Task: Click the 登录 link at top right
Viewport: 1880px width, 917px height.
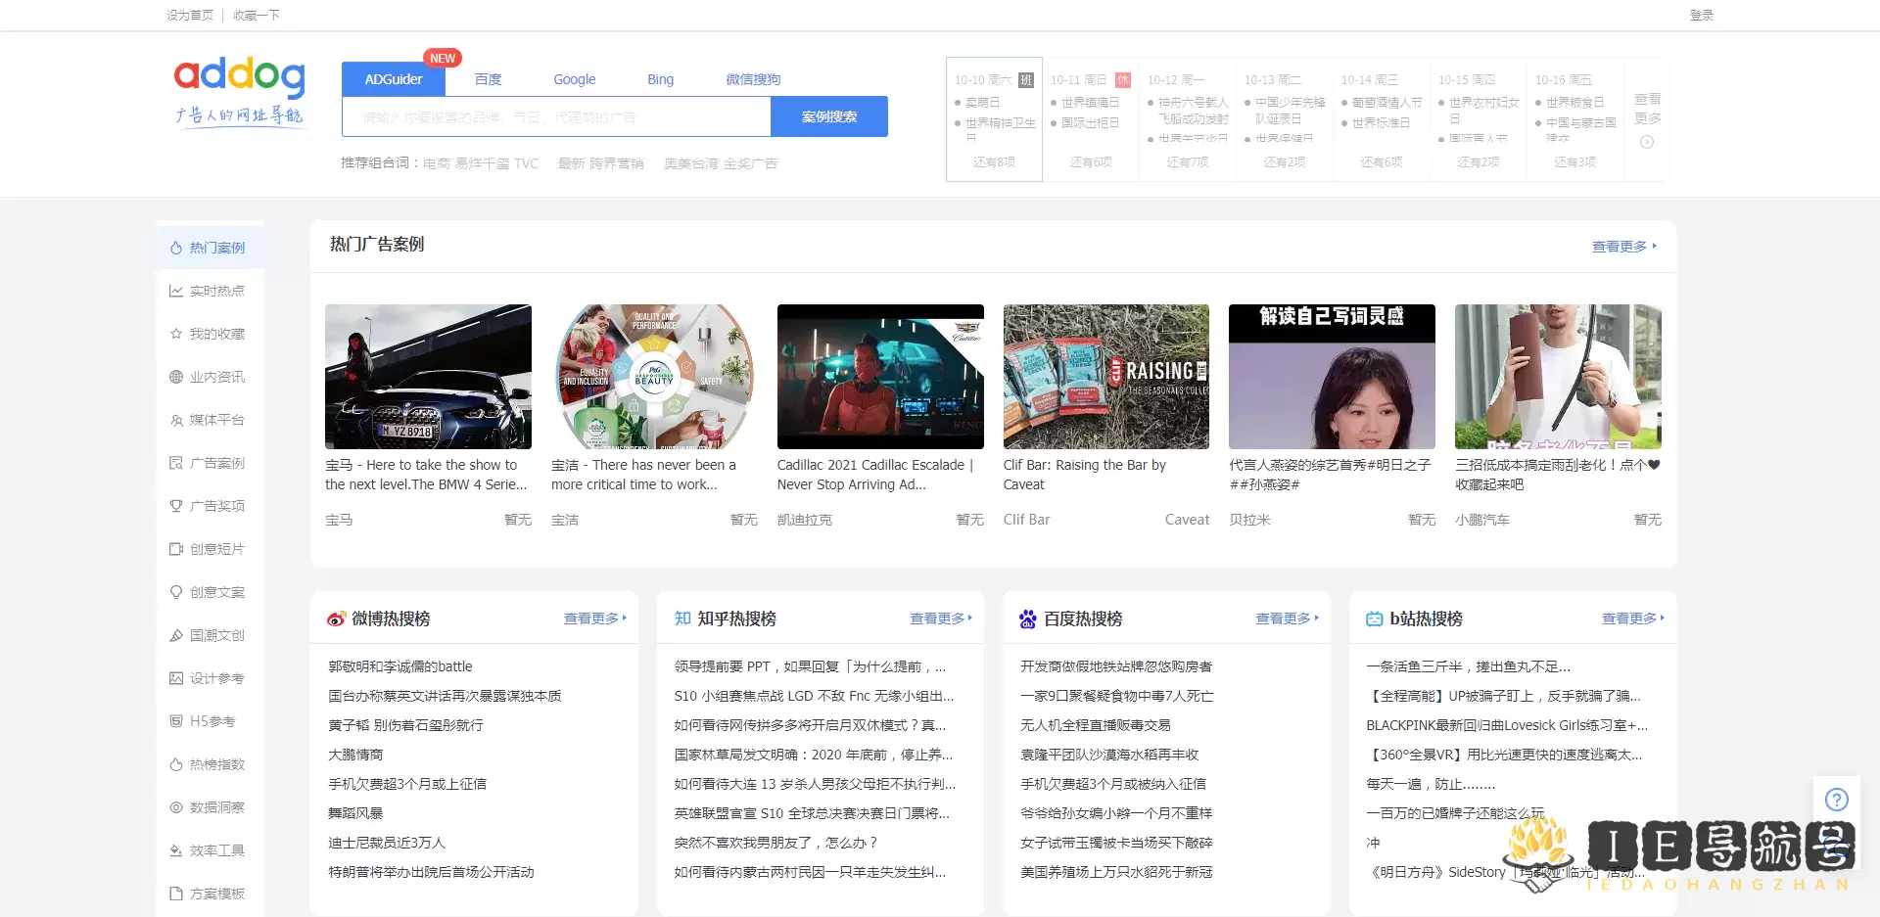Action: [x=1701, y=16]
